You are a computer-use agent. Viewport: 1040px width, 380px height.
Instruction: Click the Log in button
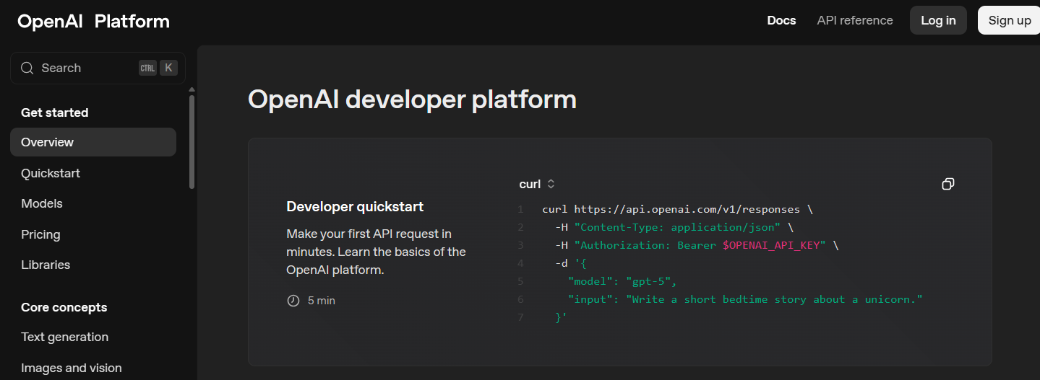(938, 20)
